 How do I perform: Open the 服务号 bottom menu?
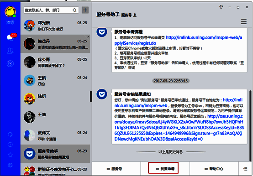tap(116, 169)
